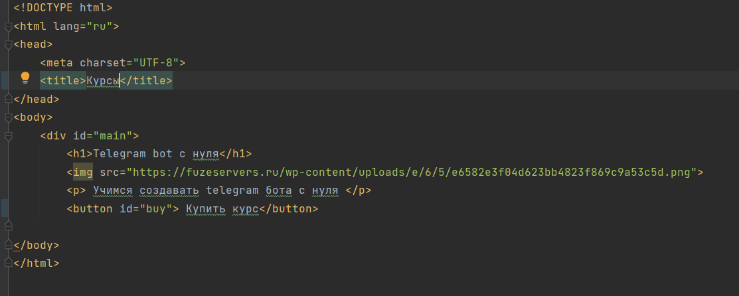Collapse the opening head tag fold marker

point(8,45)
